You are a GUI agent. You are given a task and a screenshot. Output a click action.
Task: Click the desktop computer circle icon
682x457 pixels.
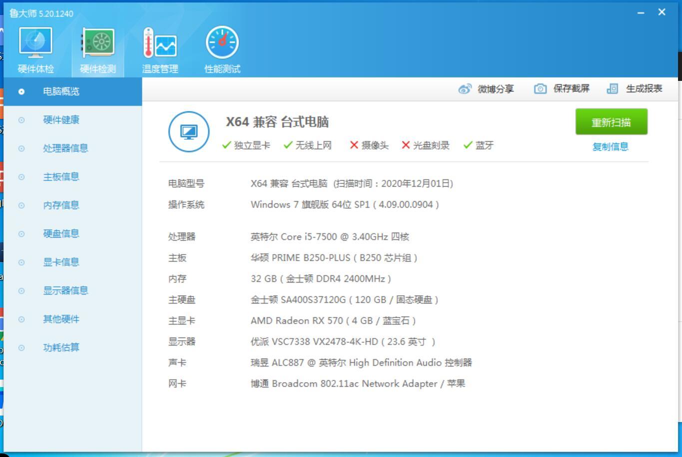click(189, 132)
